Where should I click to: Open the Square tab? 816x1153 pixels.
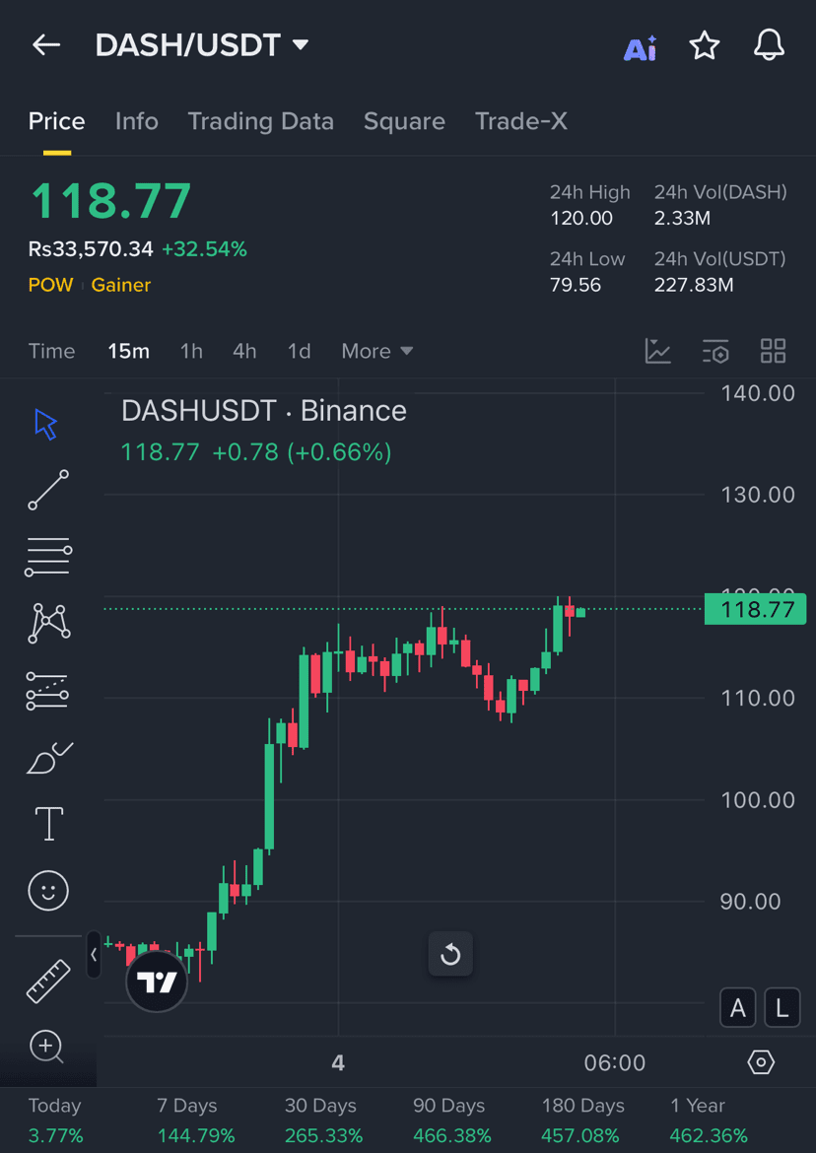(404, 121)
